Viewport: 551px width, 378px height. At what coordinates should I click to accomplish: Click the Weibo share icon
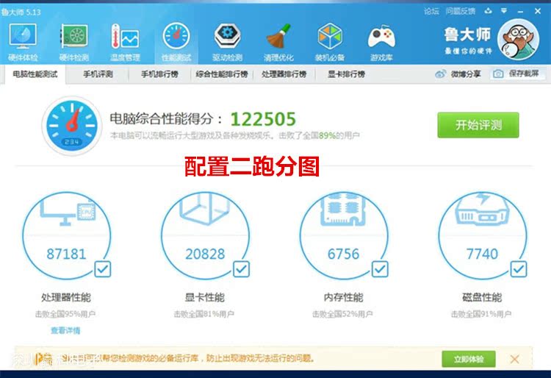440,74
